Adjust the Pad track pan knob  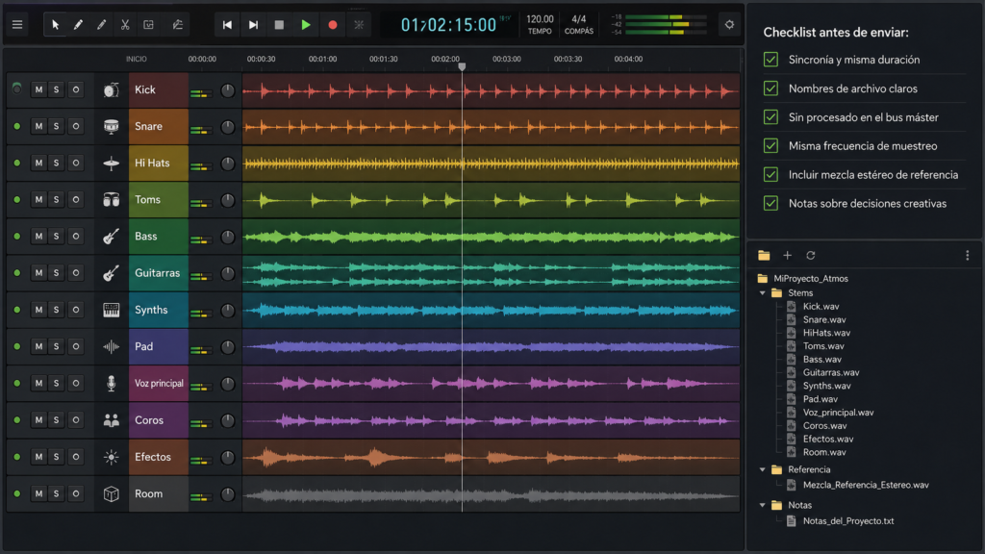[x=227, y=347]
